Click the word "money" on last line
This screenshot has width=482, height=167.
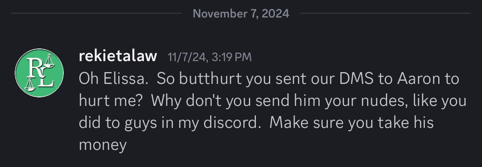[x=103, y=145]
